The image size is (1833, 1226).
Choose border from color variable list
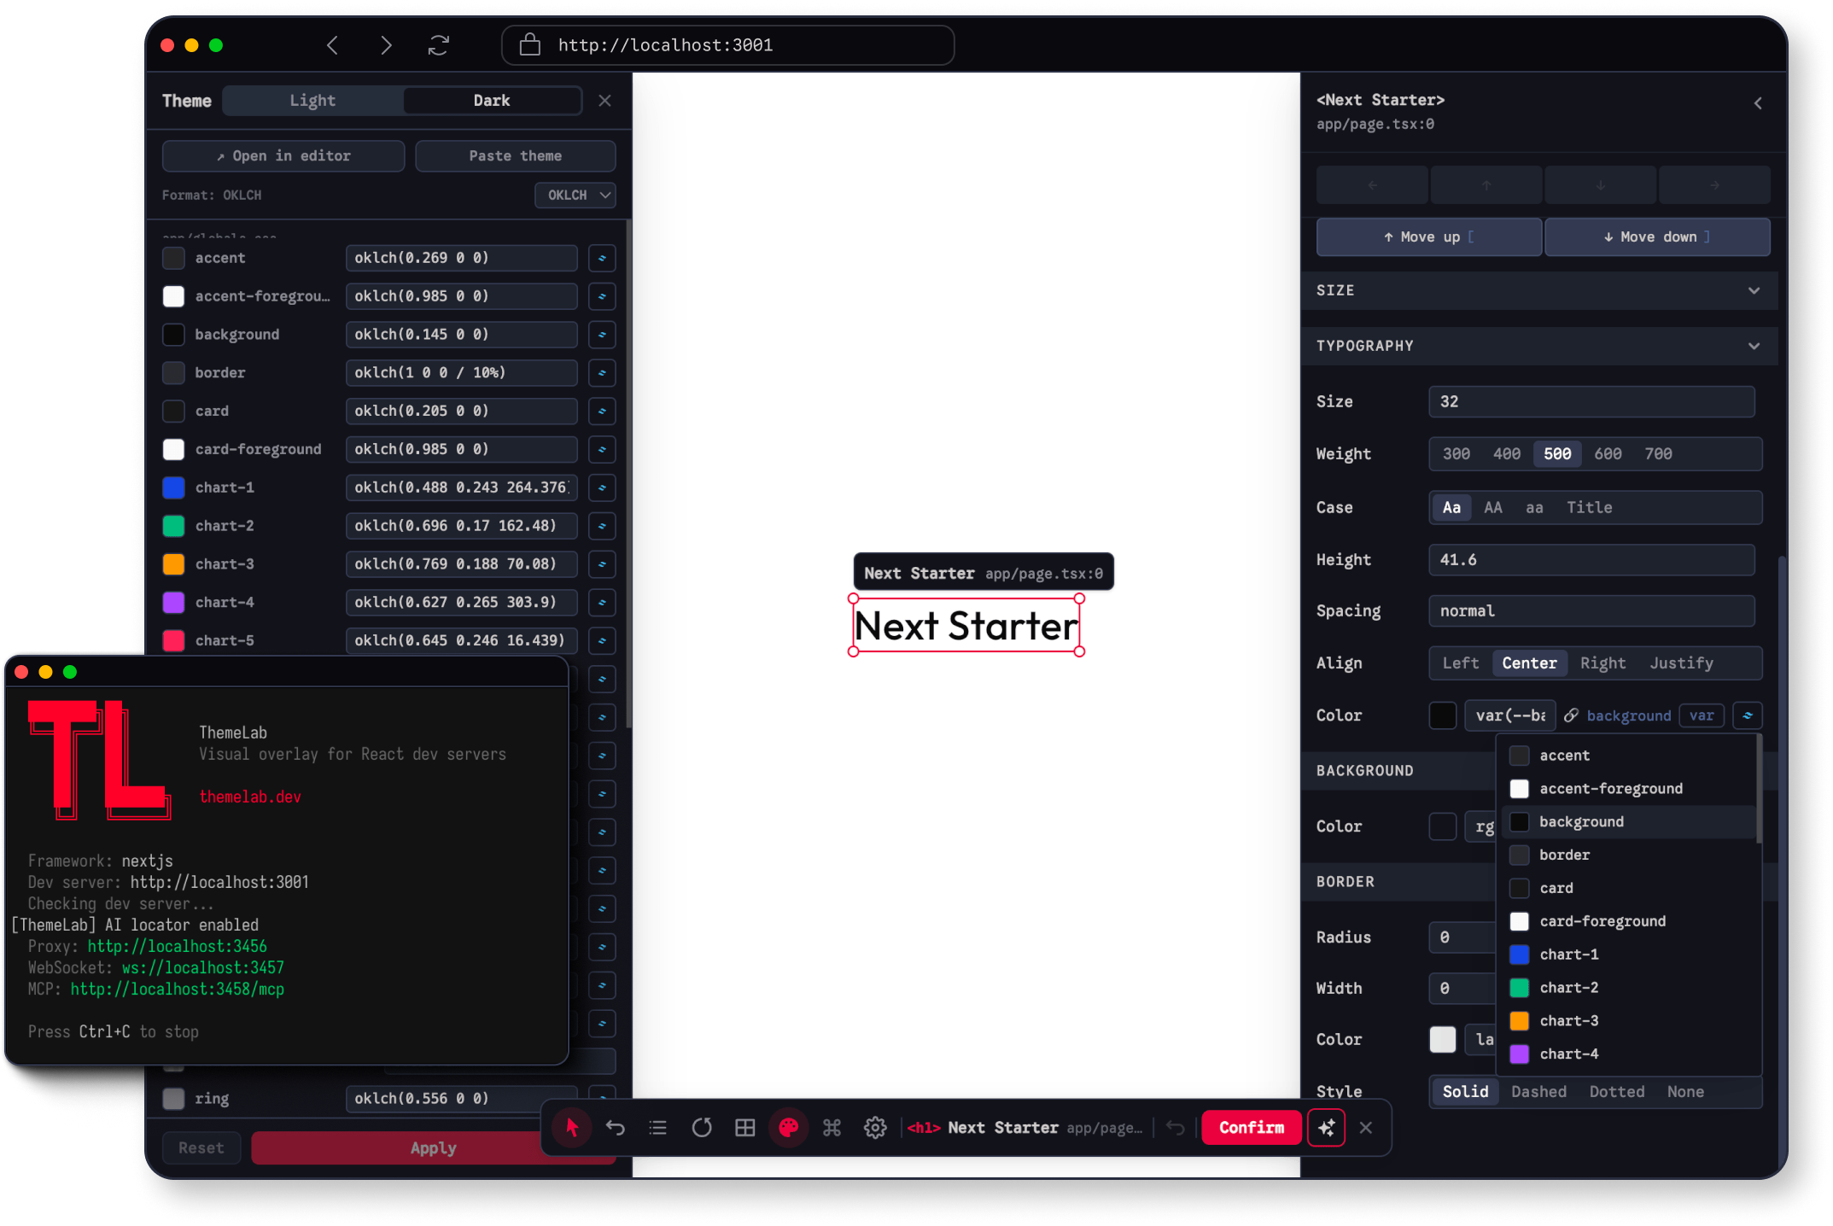coord(1627,855)
